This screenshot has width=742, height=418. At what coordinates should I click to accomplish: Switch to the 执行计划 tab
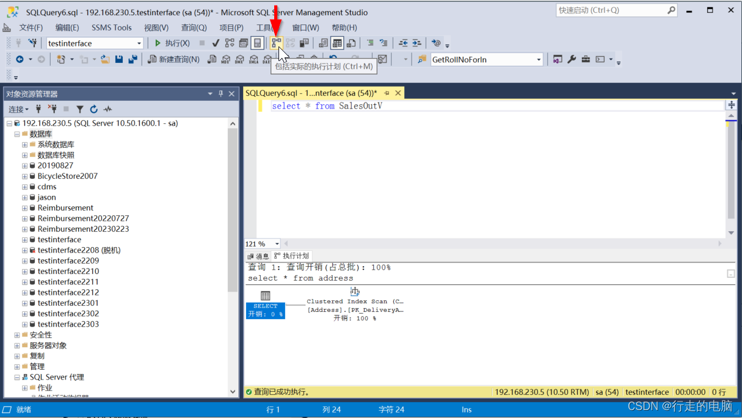coord(291,256)
